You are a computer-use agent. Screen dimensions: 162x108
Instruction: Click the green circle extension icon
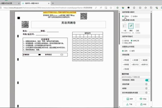(x=117, y=8)
